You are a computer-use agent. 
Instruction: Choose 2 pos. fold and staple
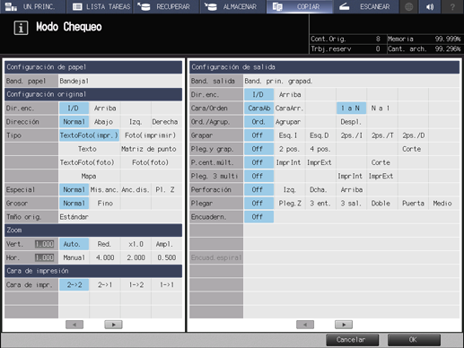pyautogui.click(x=290, y=149)
